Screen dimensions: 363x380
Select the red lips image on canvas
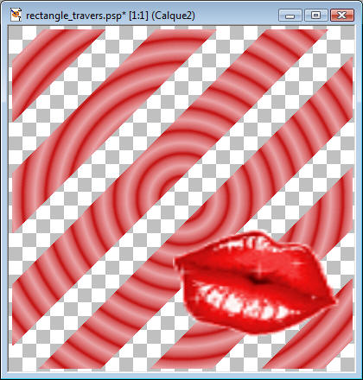tap(255, 282)
